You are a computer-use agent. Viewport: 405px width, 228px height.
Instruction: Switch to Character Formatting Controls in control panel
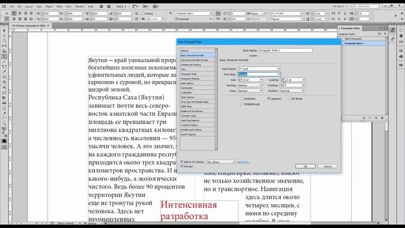pyautogui.click(x=7, y=13)
